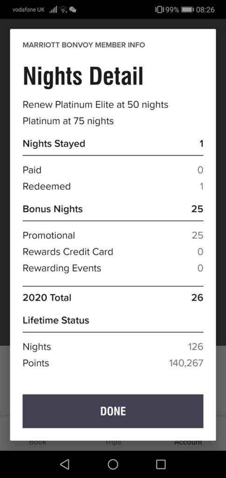Image resolution: width=226 pixels, height=478 pixels.
Task: Tap the Account tab behind the dialog
Action: click(x=188, y=442)
